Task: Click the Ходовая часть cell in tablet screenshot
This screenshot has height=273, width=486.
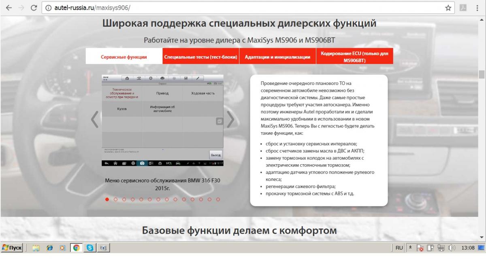Action: [203, 93]
